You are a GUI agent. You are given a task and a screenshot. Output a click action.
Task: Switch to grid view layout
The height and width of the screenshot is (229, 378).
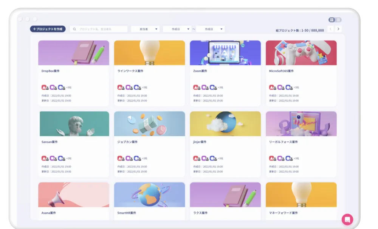click(x=332, y=20)
